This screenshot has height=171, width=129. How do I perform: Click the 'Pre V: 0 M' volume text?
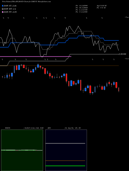point(101,8)
